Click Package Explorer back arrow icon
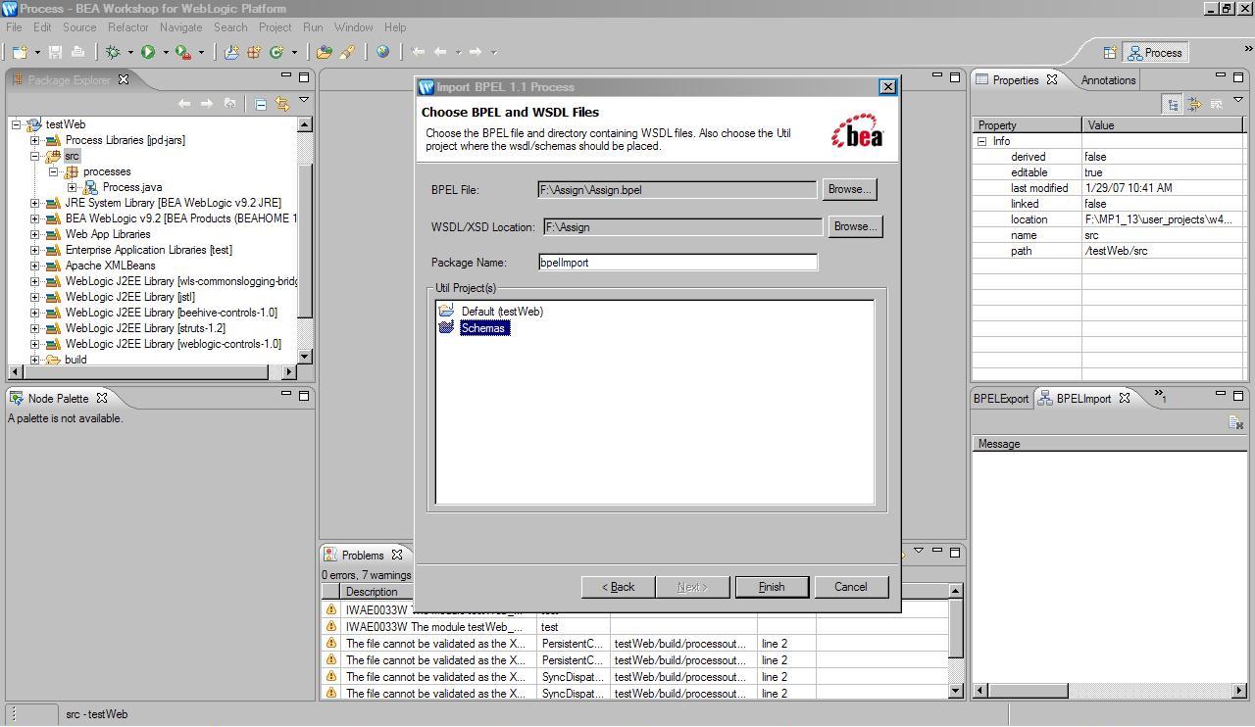 click(184, 103)
